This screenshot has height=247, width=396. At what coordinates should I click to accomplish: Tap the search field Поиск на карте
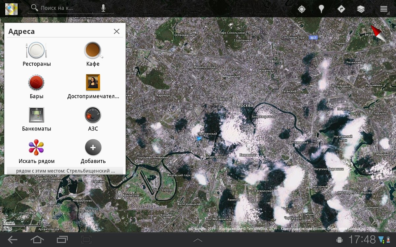63,8
